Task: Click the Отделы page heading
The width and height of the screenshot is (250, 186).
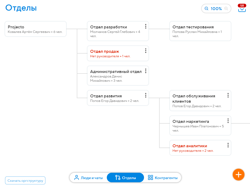Action: tap(21, 8)
